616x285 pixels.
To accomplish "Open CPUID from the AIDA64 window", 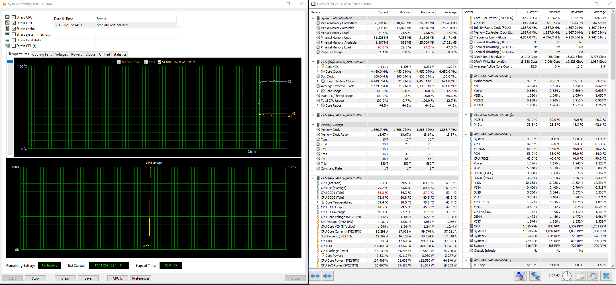I will point(118,278).
